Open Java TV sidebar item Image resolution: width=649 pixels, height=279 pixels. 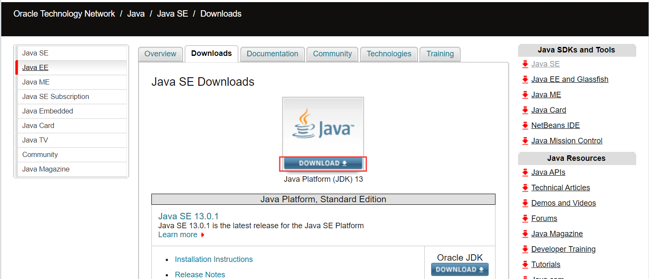pyautogui.click(x=71, y=140)
